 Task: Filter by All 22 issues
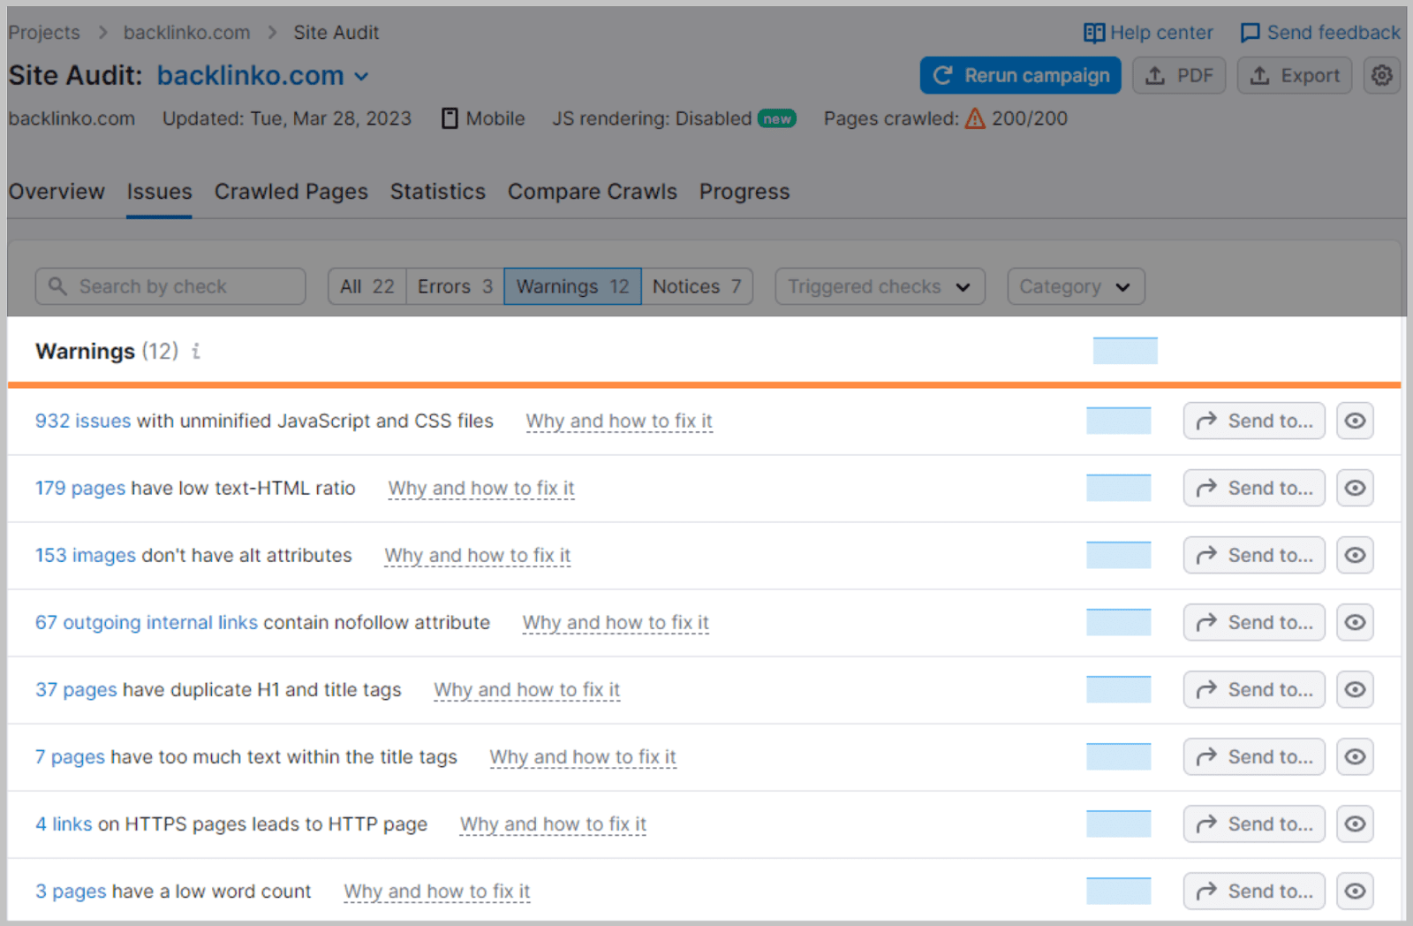point(367,286)
